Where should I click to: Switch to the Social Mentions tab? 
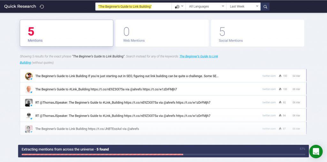click(257, 33)
